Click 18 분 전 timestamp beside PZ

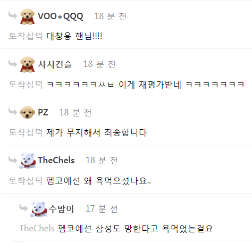pyautogui.click(x=75, y=112)
